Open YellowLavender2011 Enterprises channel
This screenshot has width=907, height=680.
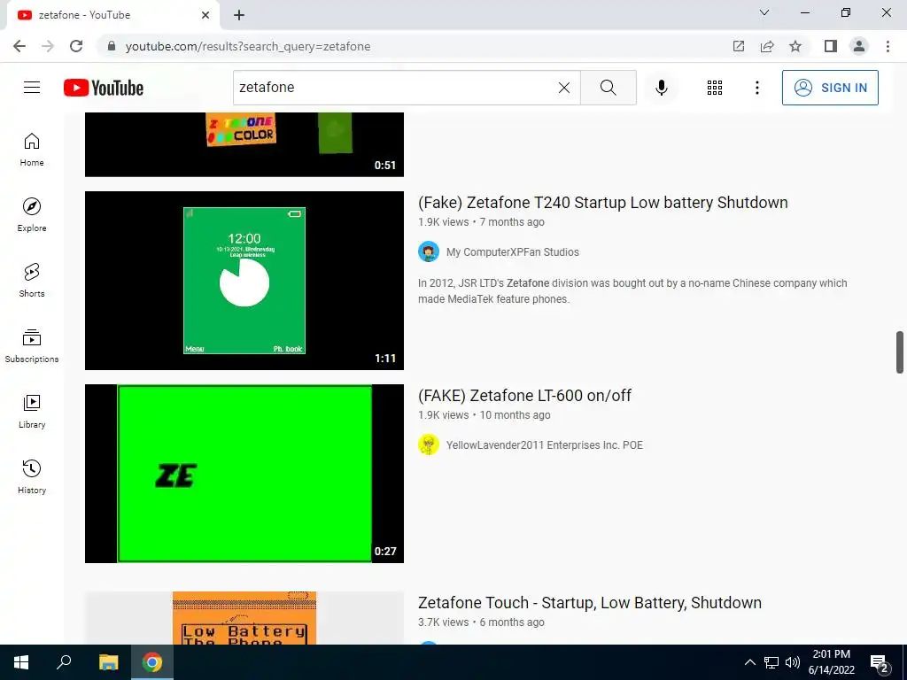[x=545, y=445]
